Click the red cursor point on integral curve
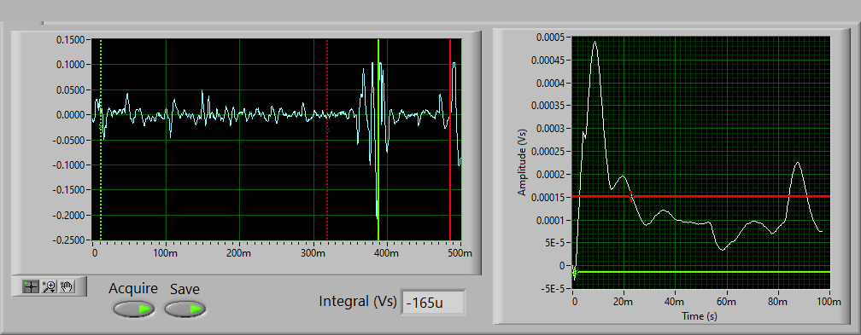Image resolution: width=861 pixels, height=335 pixels. click(631, 196)
